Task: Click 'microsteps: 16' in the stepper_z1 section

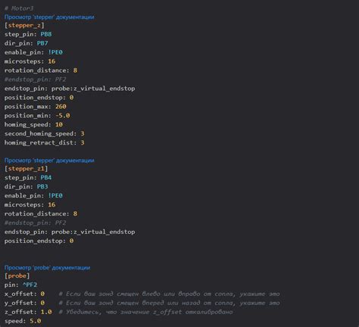Action: (x=30, y=204)
